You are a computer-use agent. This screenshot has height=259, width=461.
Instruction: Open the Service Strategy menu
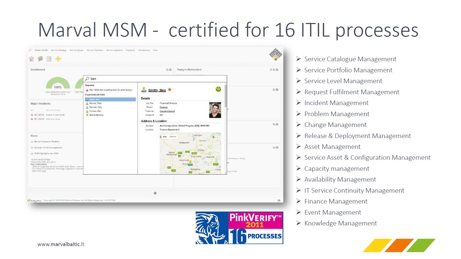click(59, 50)
